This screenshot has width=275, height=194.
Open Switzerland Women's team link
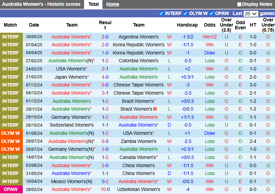point(71,125)
